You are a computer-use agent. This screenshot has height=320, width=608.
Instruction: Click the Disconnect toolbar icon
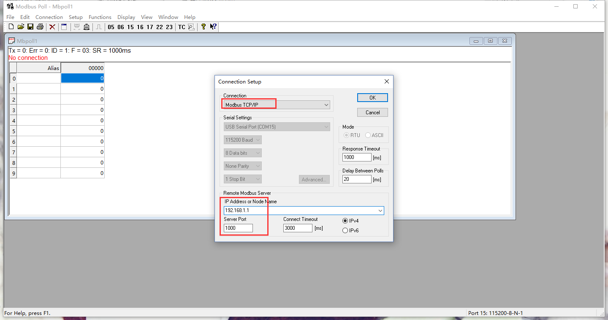(86, 27)
